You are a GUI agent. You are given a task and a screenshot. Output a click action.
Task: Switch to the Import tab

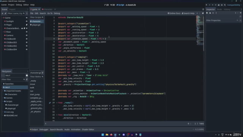click(x=12, y=10)
